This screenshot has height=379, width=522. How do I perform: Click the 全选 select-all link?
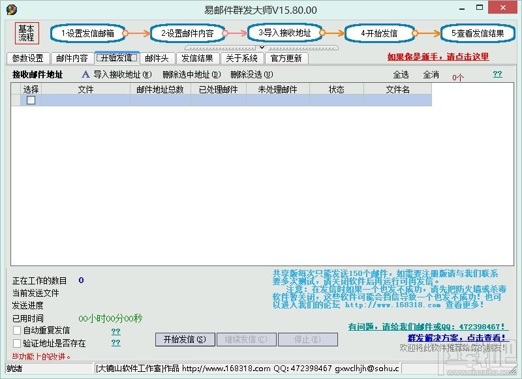pyautogui.click(x=401, y=74)
